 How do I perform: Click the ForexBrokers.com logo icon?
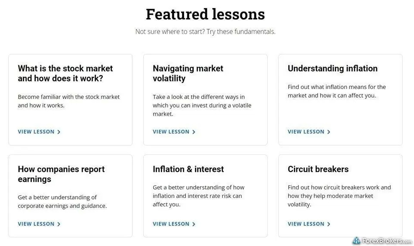coord(356,240)
